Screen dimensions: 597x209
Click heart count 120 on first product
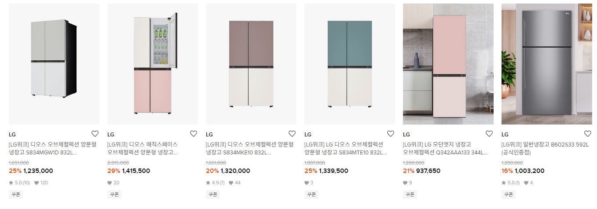pos(41,183)
